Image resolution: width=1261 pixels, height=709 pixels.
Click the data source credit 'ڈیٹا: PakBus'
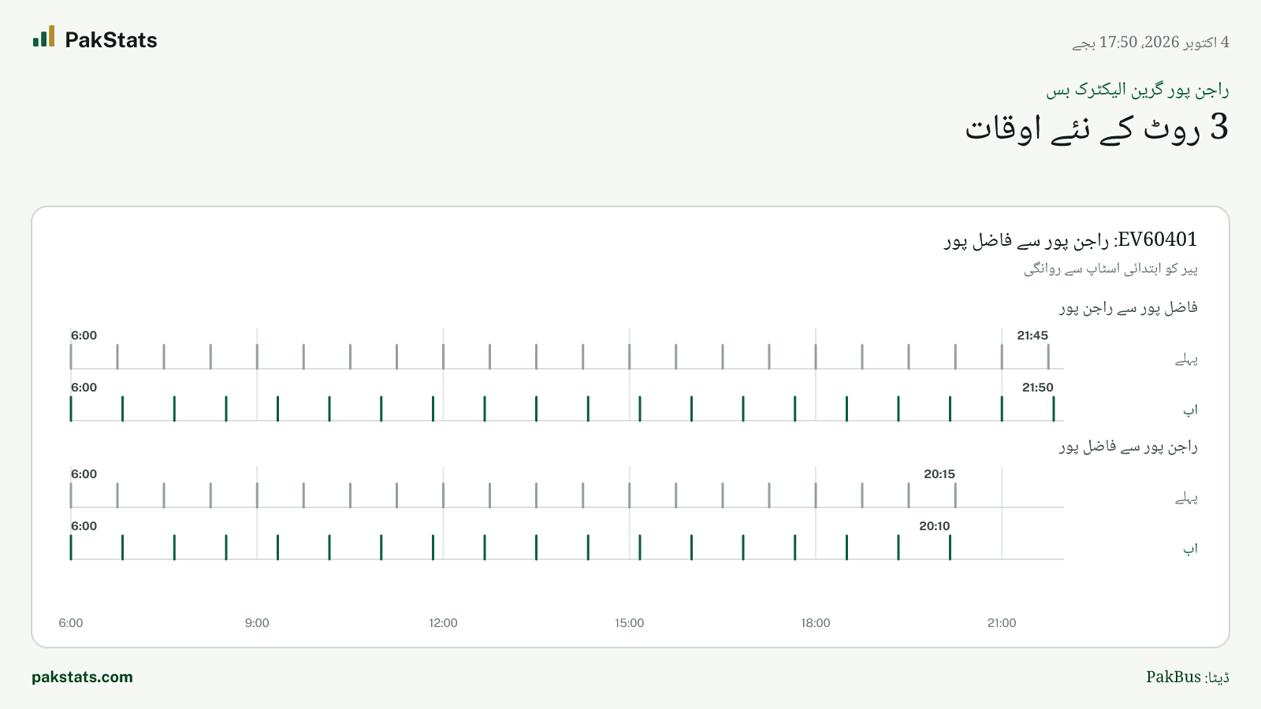coord(1188,677)
